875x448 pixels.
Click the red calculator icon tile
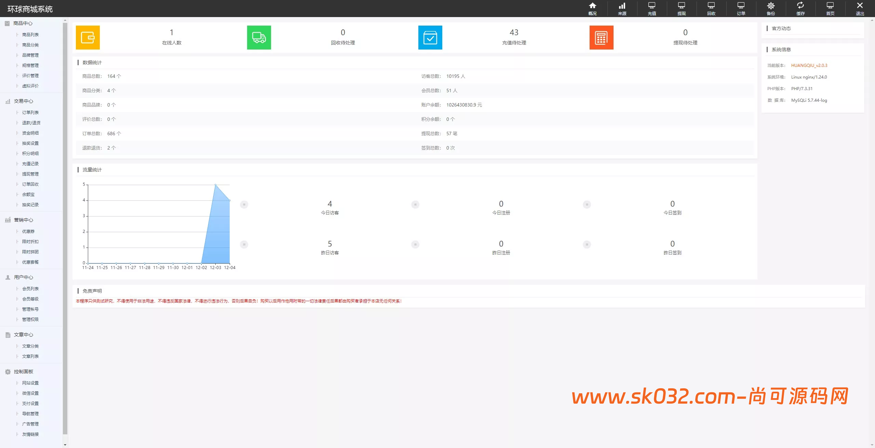[601, 38]
